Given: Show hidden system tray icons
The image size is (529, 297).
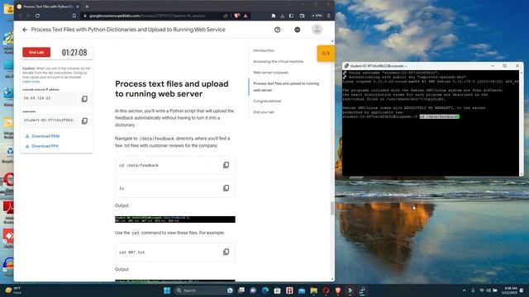Looking at the screenshot, I should click(465, 290).
